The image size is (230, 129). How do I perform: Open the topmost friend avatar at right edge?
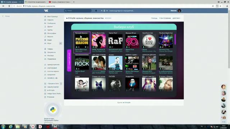224,87
